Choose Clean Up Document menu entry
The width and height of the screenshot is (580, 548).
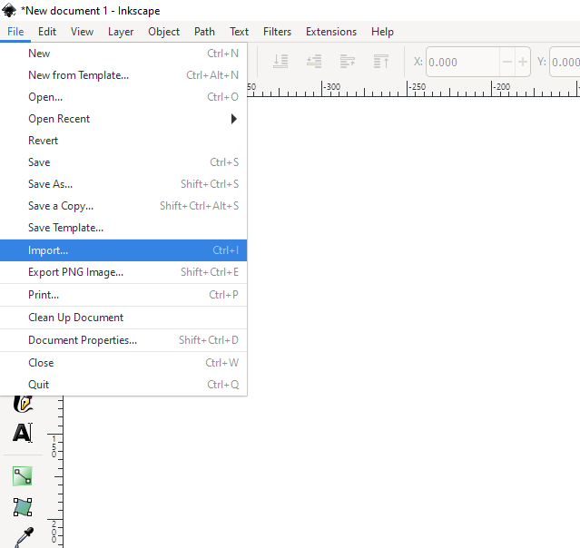pyautogui.click(x=123, y=318)
